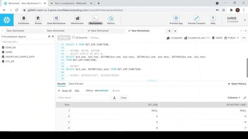
Task: Open the context selector dropdown next to PUBLIC
Action: pos(238,38)
